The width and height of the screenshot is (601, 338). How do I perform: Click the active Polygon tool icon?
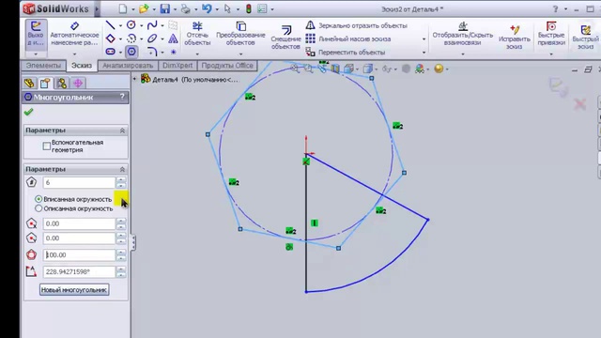click(131, 52)
